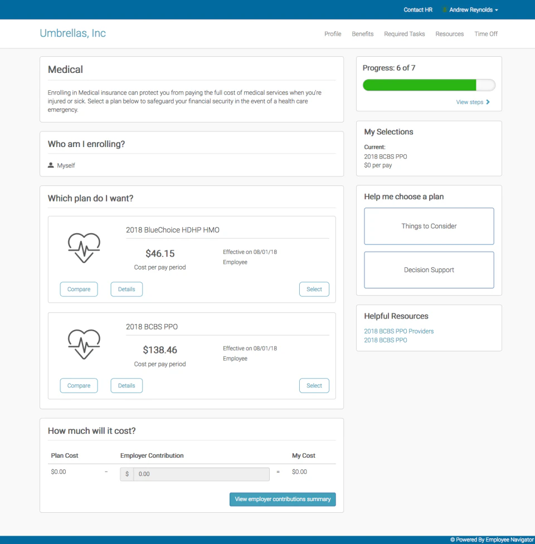Click the heart icon on the BlueChoice HDHP HMO card
Image resolution: width=535 pixels, height=544 pixels.
tap(85, 247)
